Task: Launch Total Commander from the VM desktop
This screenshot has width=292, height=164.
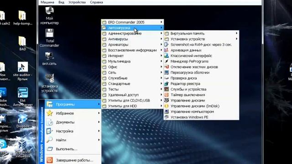Action: click(x=49, y=38)
